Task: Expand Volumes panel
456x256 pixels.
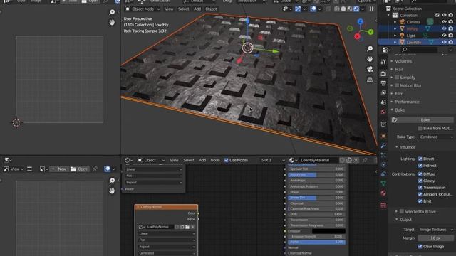Action: click(403, 61)
